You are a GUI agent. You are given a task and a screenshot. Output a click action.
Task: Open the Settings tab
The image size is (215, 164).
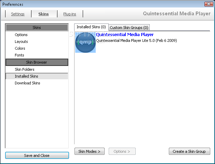(18, 14)
